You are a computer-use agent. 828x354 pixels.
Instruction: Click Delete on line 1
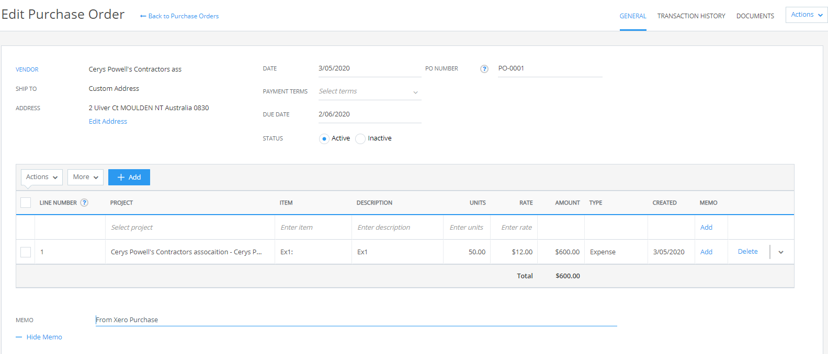tap(747, 252)
